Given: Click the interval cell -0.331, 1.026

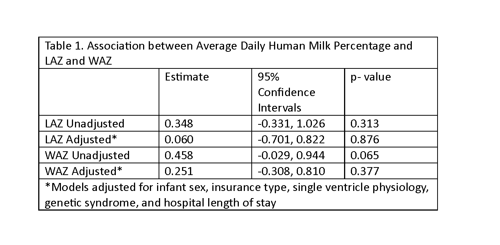Looking at the screenshot, I should point(291,124).
